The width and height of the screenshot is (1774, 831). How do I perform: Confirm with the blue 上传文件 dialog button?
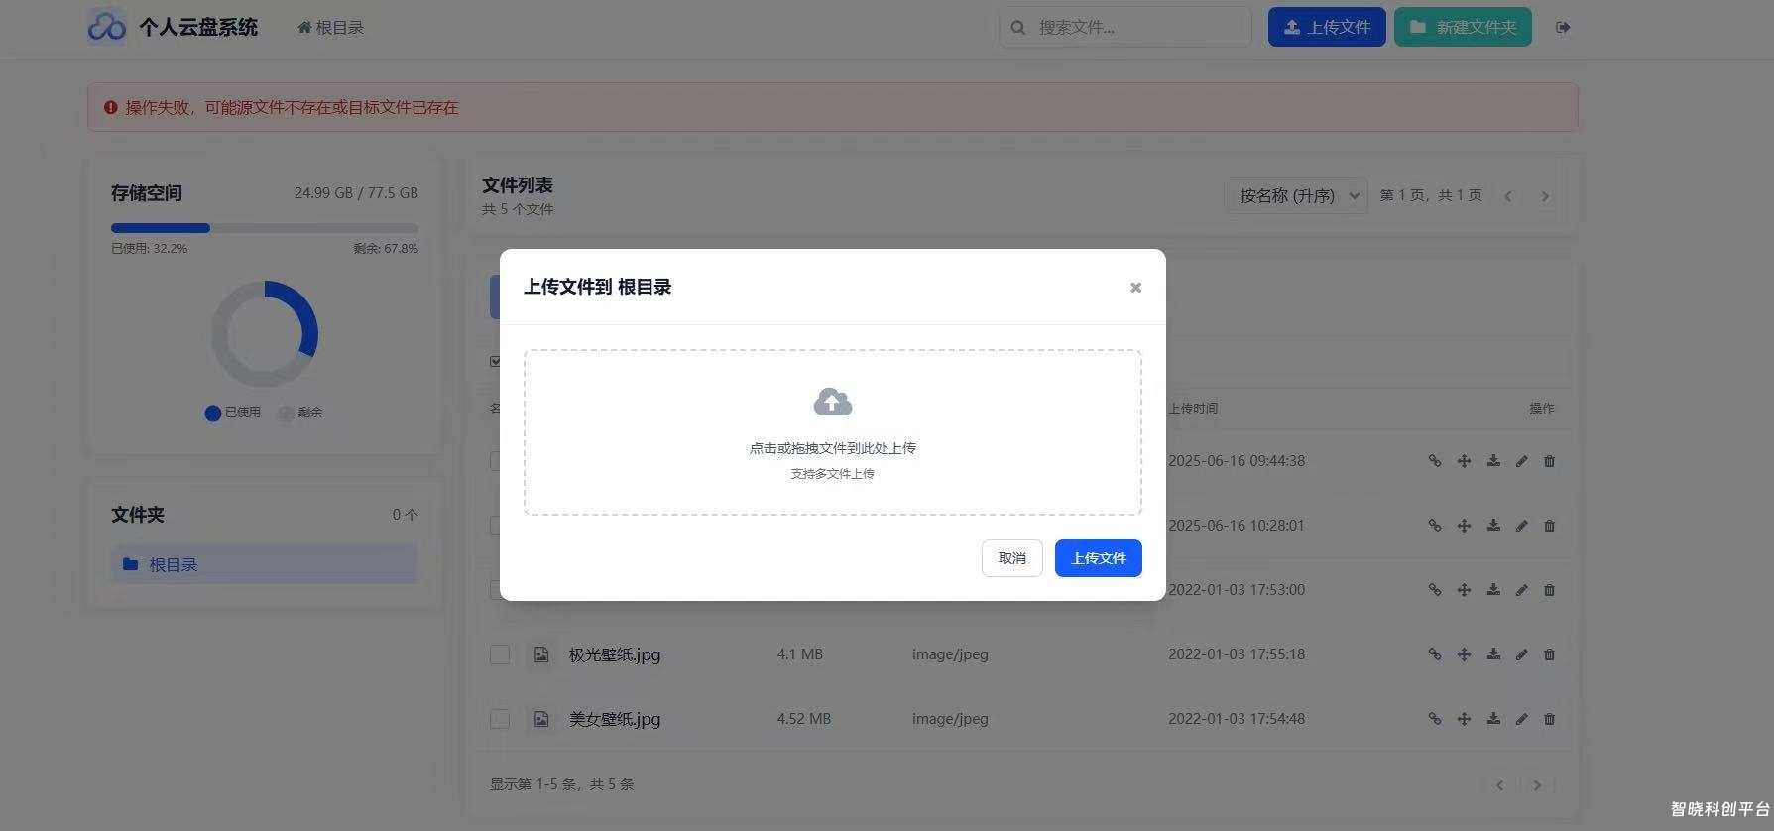coord(1098,558)
